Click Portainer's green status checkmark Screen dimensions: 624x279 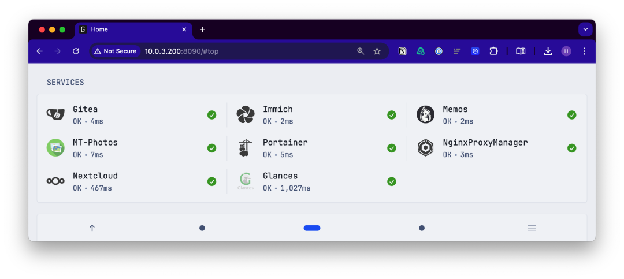[392, 148]
